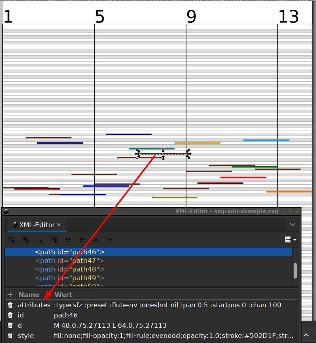Indent the selected XML node
The width and height of the screenshot is (316, 343).
pyautogui.click(x=82, y=240)
